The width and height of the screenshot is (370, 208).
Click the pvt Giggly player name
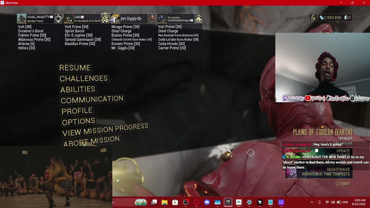129,18
